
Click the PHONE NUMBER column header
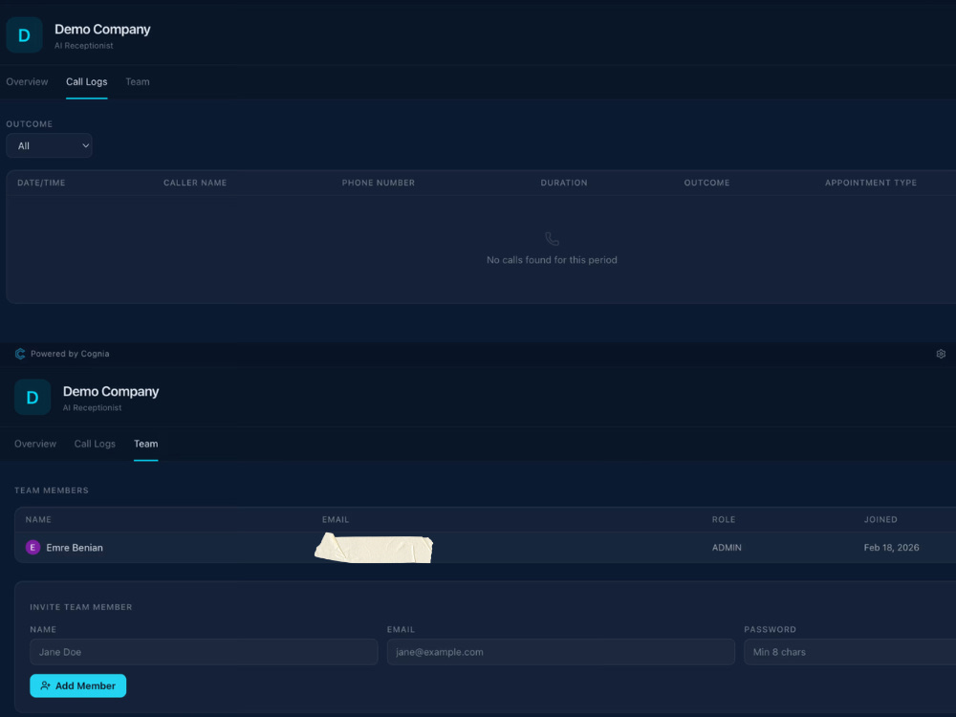pos(378,183)
